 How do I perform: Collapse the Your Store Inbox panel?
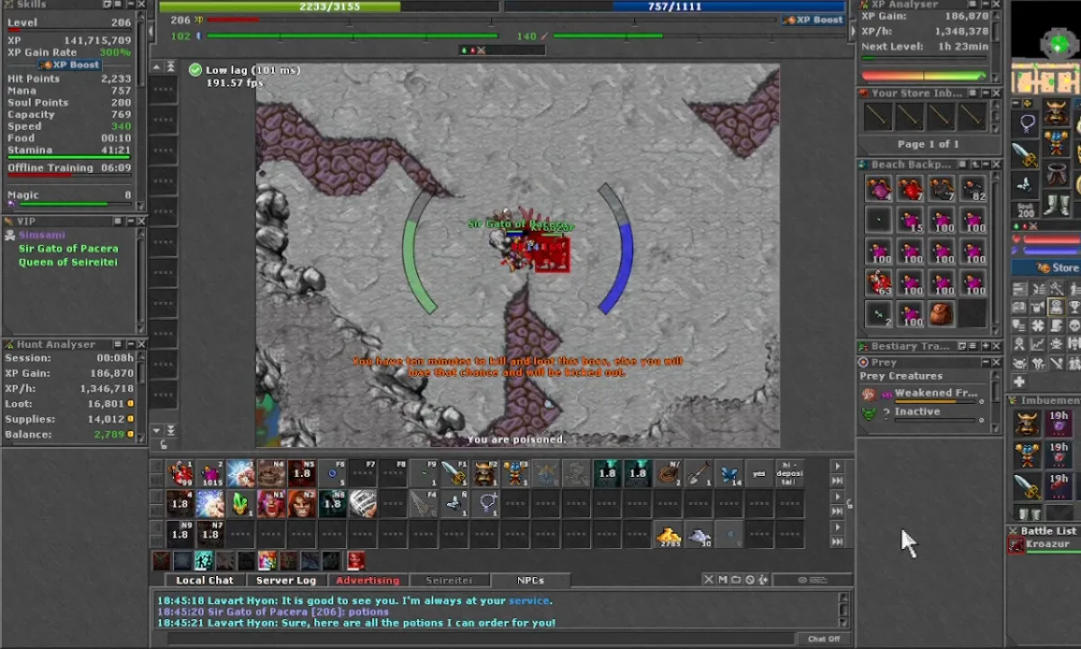pyautogui.click(x=986, y=93)
